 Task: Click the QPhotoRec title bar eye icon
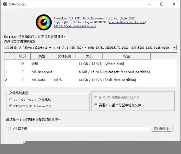pos(5,4)
